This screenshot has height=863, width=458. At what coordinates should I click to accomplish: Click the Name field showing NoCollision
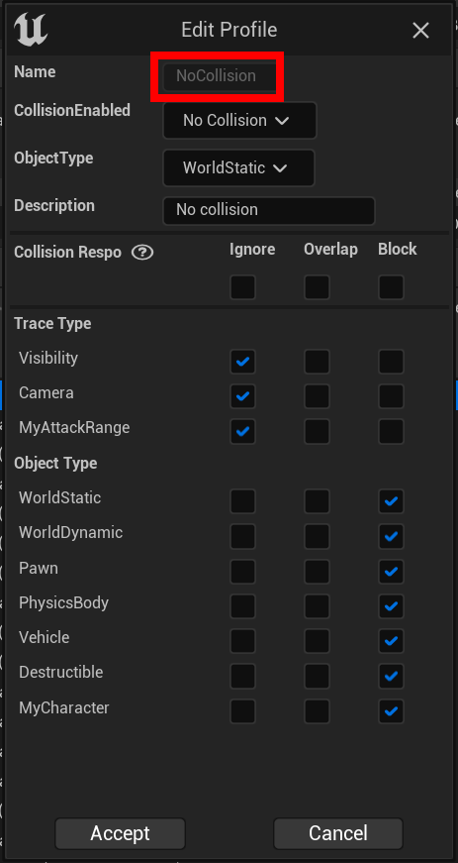click(220, 76)
